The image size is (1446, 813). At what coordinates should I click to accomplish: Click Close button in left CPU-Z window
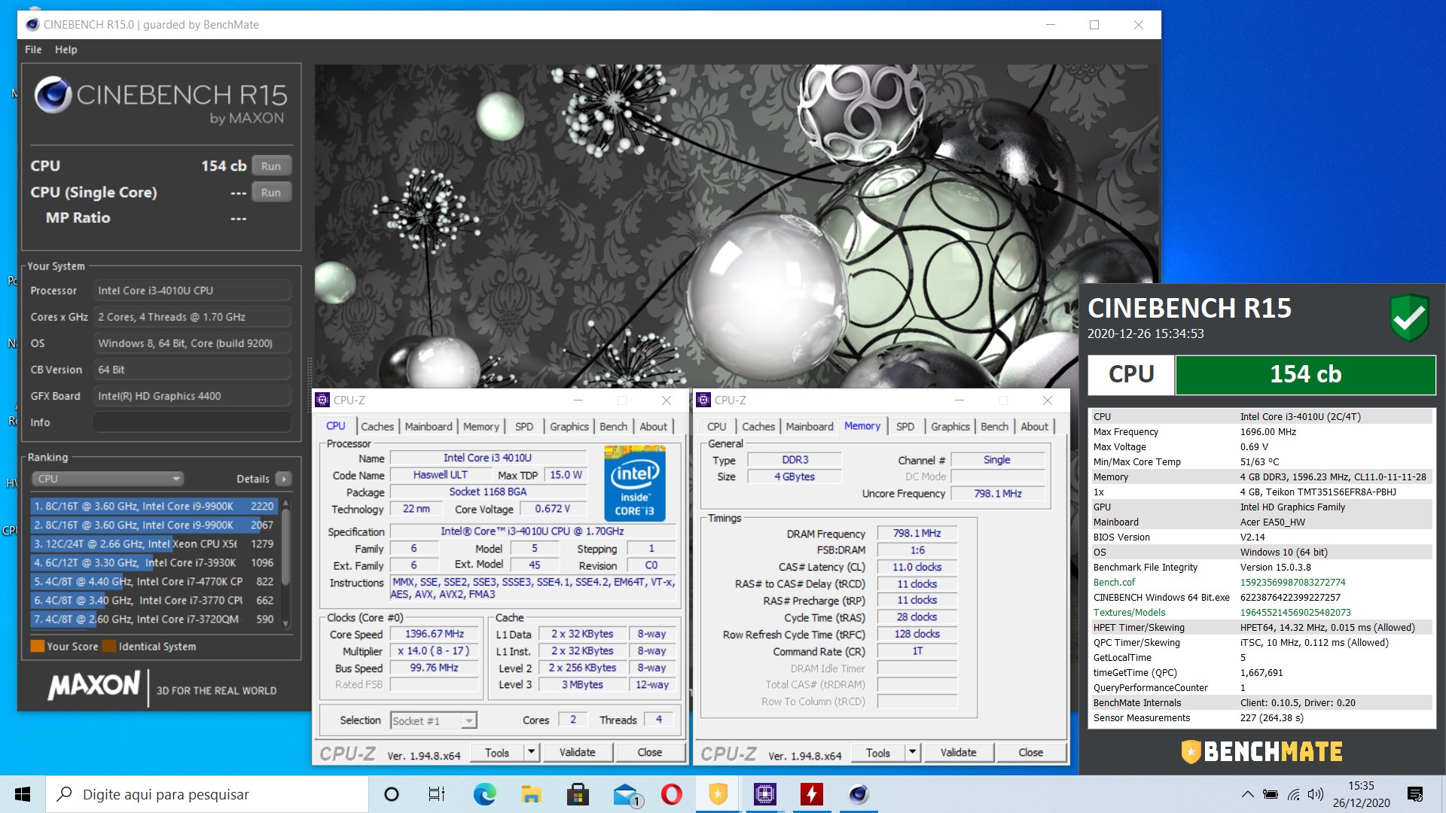pyautogui.click(x=649, y=752)
